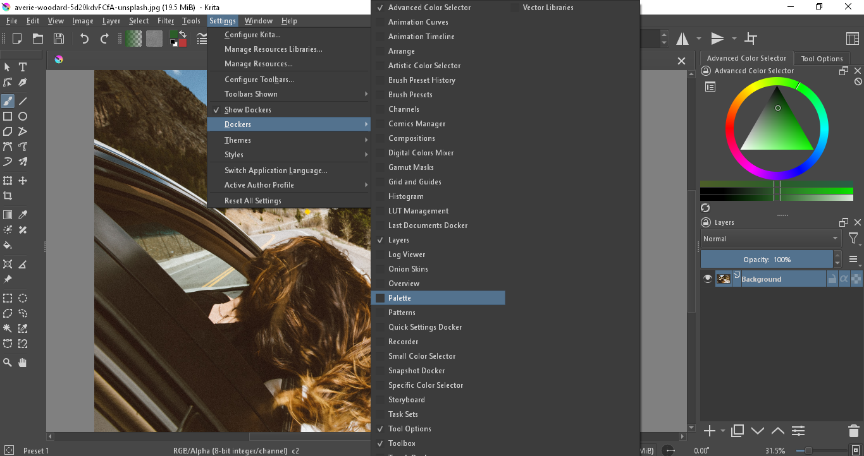Toggle horizontal mirror tool in toolbar
Screen dimensions: 864x456
[682, 39]
